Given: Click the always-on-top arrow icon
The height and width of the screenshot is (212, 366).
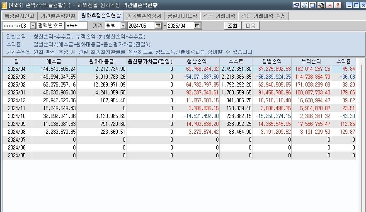Looking at the screenshot, I should pyautogui.click(x=304, y=5).
